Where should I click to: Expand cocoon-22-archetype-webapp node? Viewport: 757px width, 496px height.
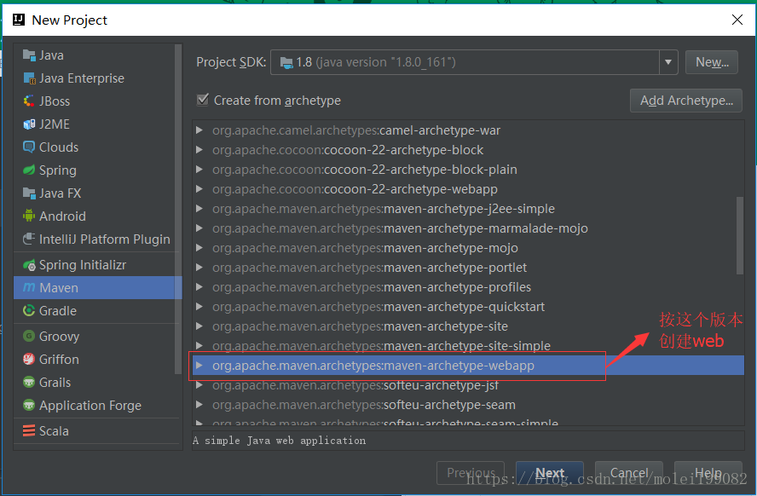199,189
